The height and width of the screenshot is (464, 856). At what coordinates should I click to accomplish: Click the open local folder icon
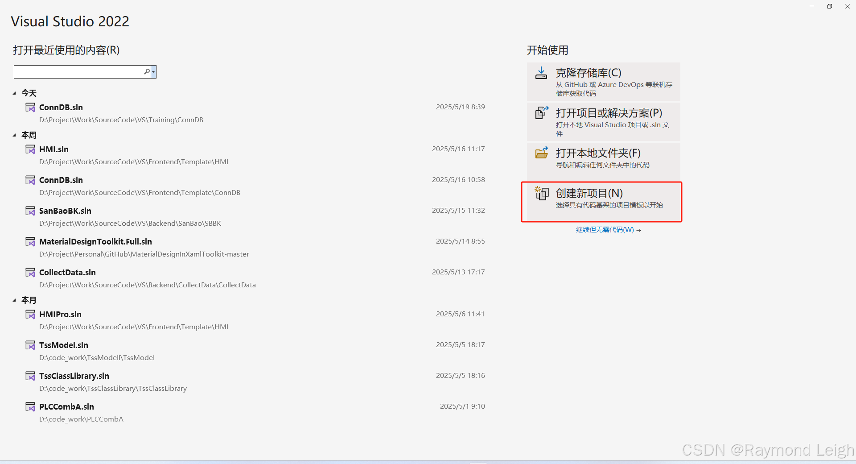pyautogui.click(x=541, y=153)
